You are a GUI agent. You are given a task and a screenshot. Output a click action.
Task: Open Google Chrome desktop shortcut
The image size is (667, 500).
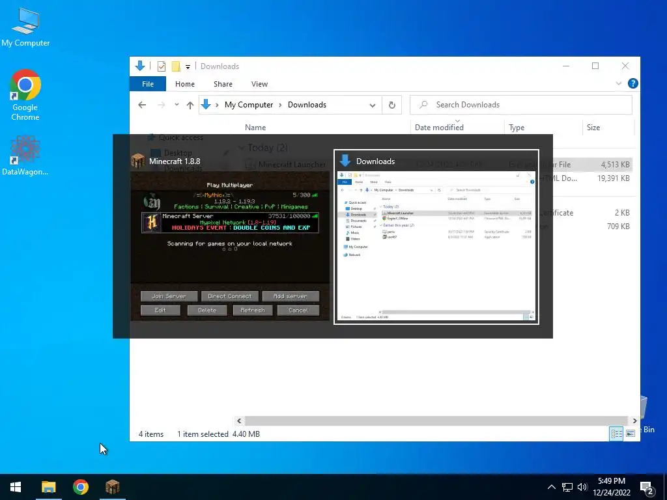pyautogui.click(x=25, y=95)
